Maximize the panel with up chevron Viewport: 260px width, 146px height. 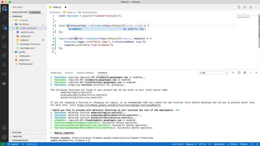pyautogui.click(x=251, y=73)
